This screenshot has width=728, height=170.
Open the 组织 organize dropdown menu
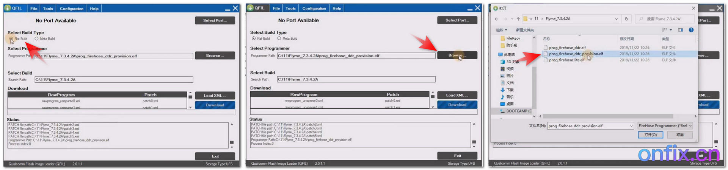[502, 30]
